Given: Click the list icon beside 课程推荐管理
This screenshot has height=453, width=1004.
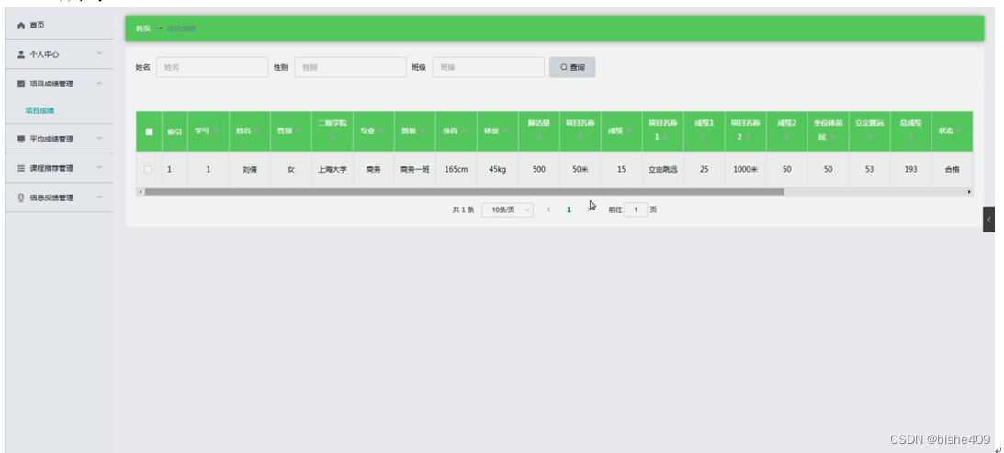Looking at the screenshot, I should pyautogui.click(x=21, y=168).
